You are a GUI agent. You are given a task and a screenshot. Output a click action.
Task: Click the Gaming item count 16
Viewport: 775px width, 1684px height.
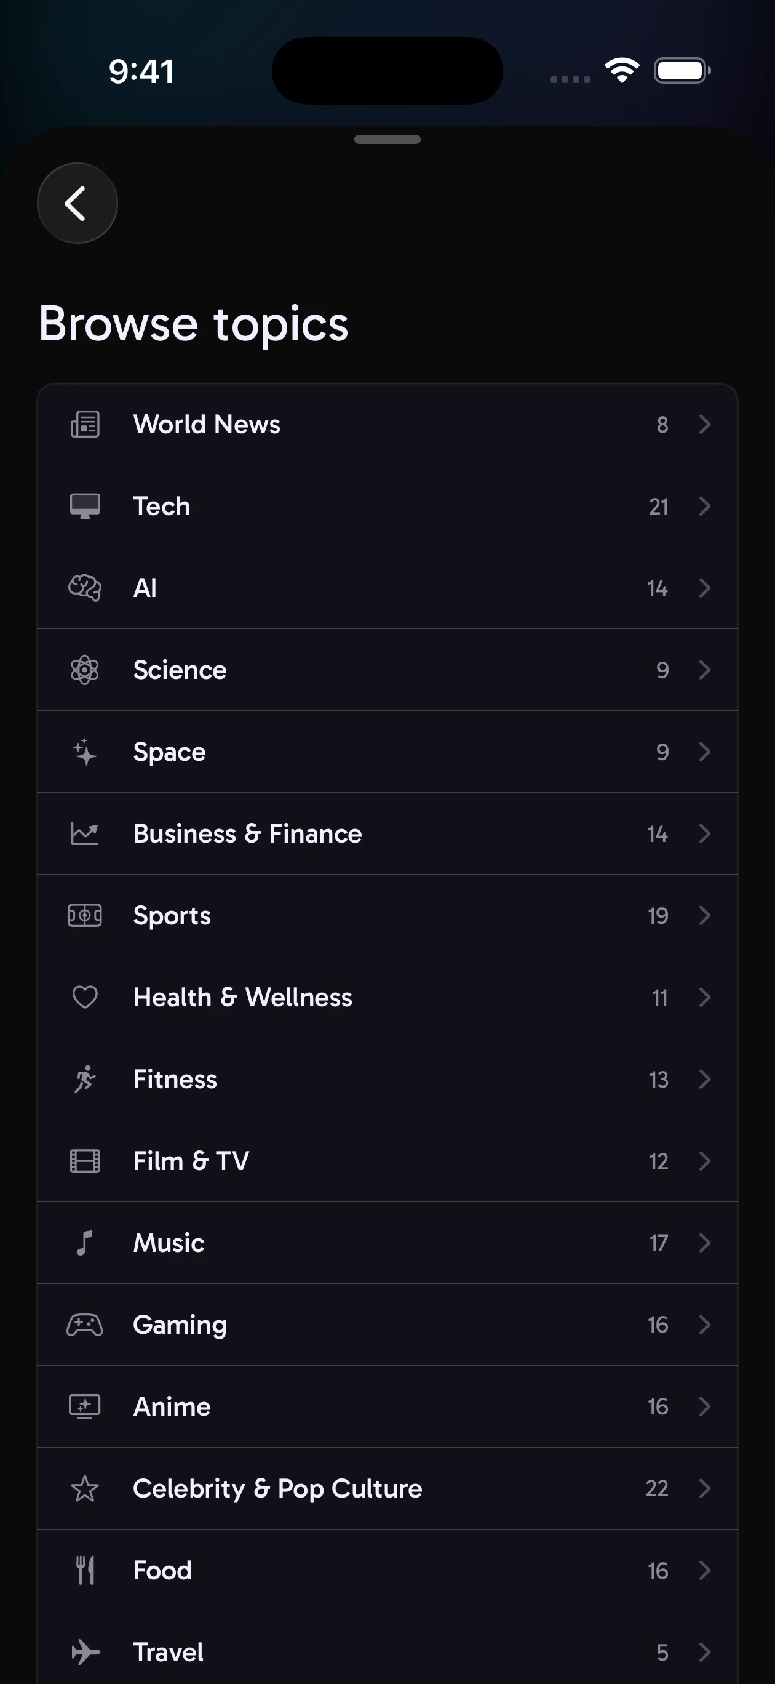tap(658, 1325)
